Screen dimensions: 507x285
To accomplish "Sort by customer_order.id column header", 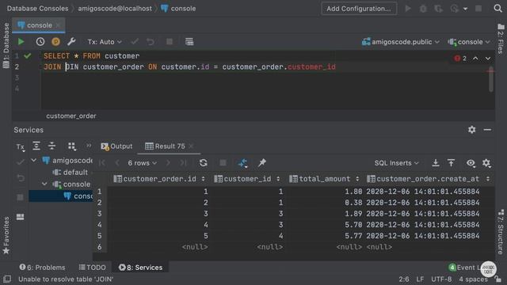I will point(159,179).
